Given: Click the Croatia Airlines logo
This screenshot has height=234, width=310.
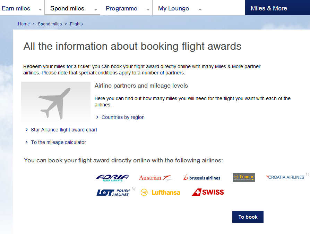Looking at the screenshot, I should click(285, 177).
